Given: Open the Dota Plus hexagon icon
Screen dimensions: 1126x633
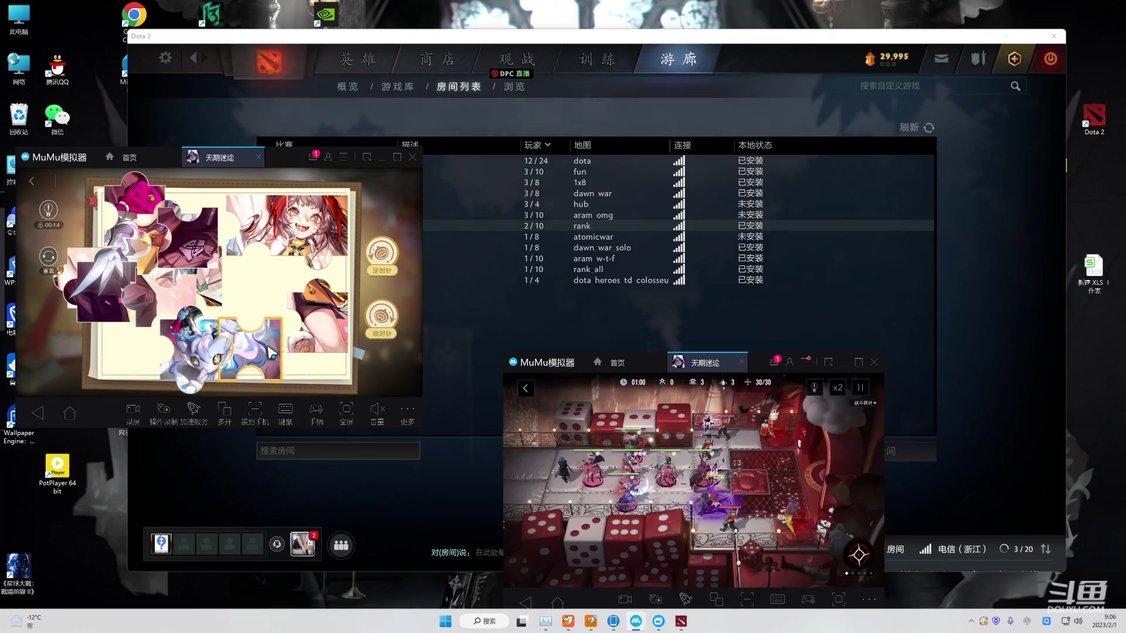Looking at the screenshot, I should [1015, 59].
